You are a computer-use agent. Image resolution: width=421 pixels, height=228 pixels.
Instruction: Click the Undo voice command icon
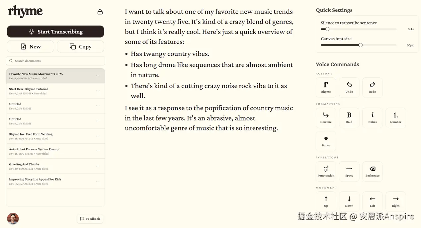349,87
